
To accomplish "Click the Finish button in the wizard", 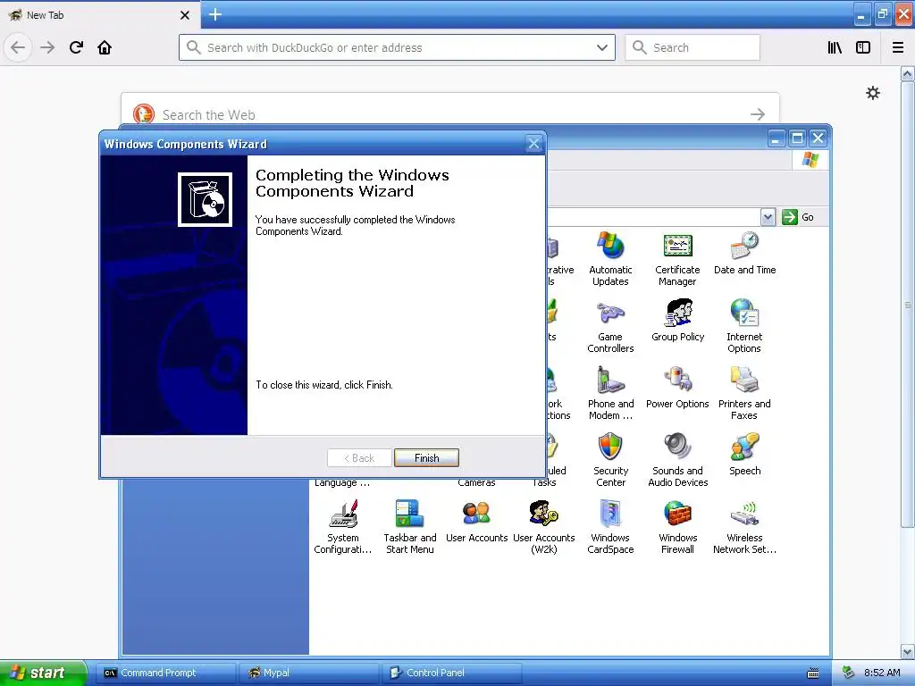I will pos(426,458).
